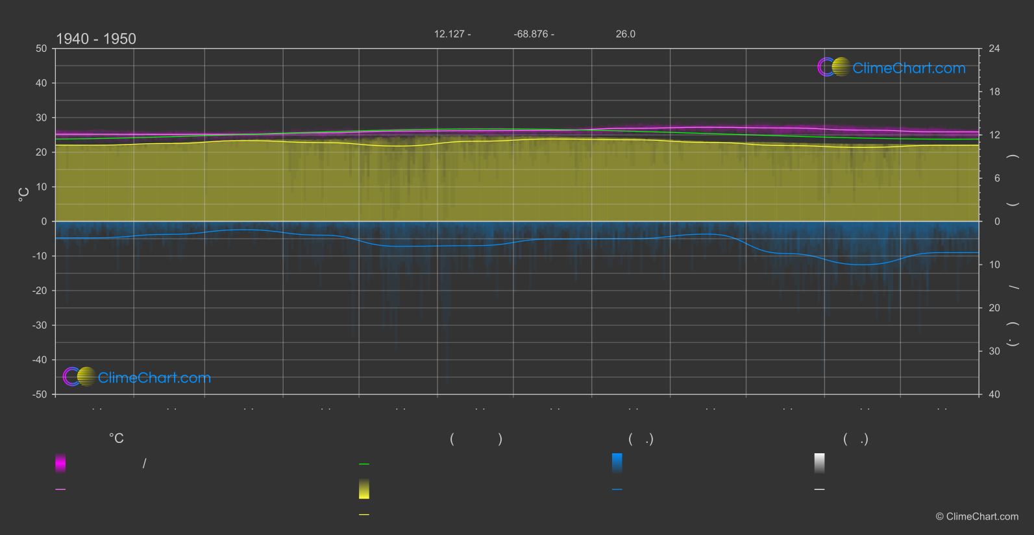This screenshot has height=535, width=1034.
Task: Open ClimeChart.com link in bottom left
Action: point(154,378)
